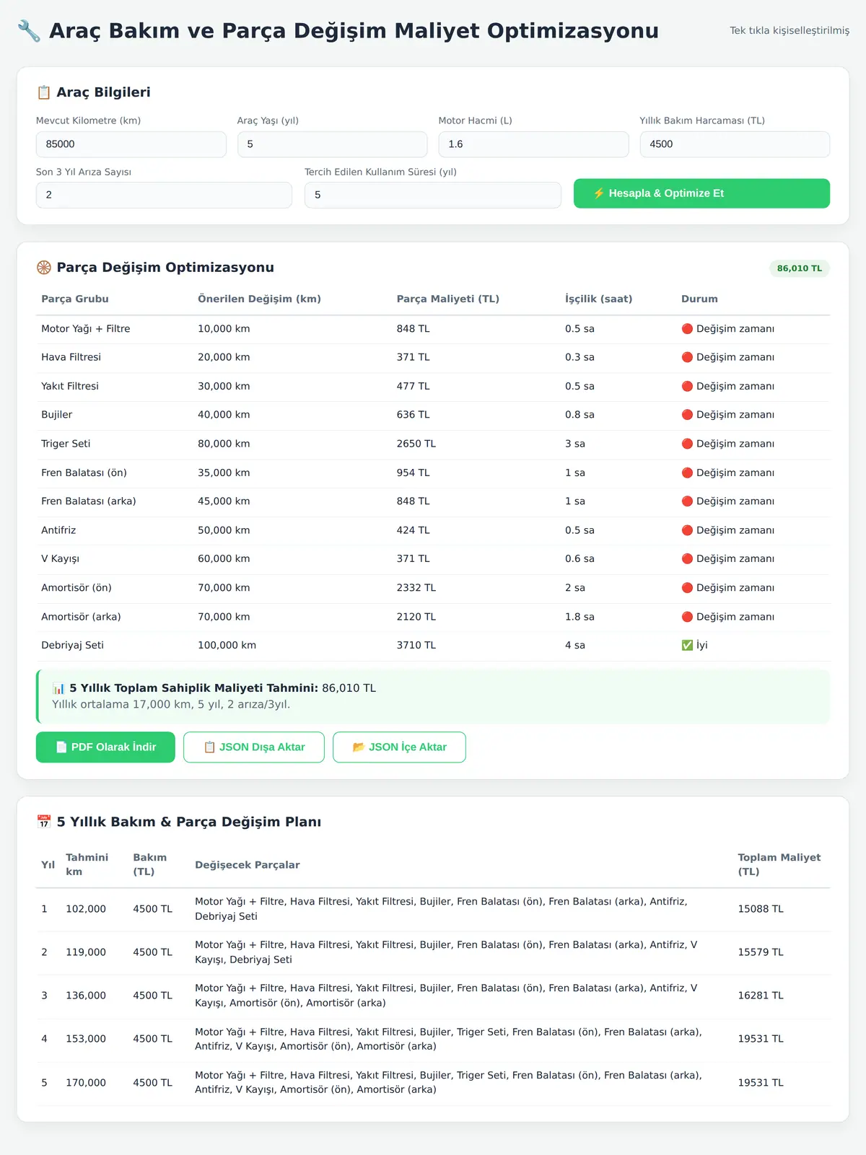The height and width of the screenshot is (1155, 866).
Task: Click the Önerilen Değişim (km) column header
Action: pos(259,299)
